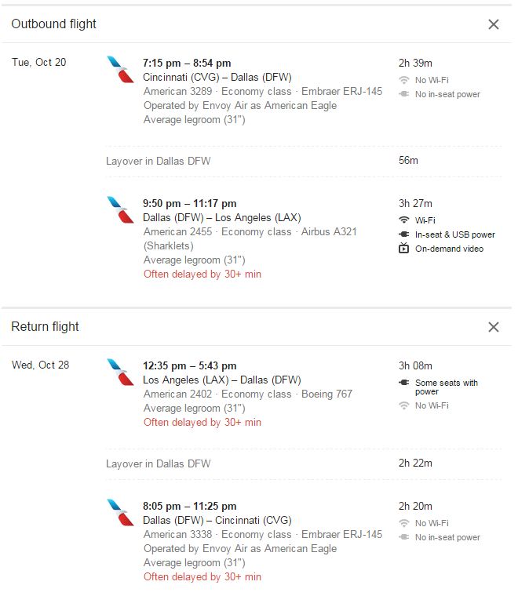The image size is (518, 596).
Task: Click No in-seat power icon on outbound flight
Action: pyautogui.click(x=404, y=94)
